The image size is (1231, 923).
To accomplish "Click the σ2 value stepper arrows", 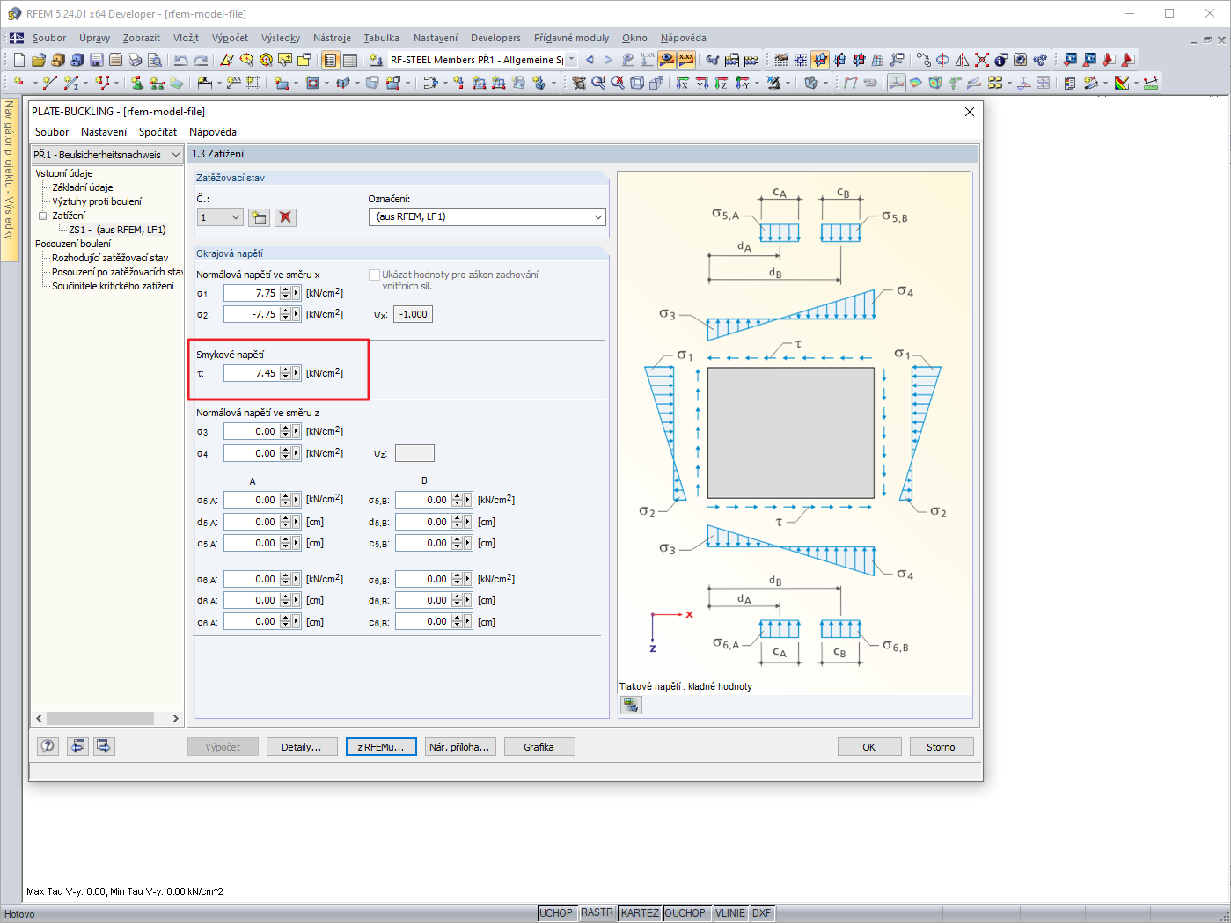I will point(285,314).
